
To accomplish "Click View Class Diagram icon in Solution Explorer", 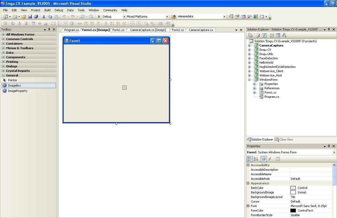I will point(284,35).
